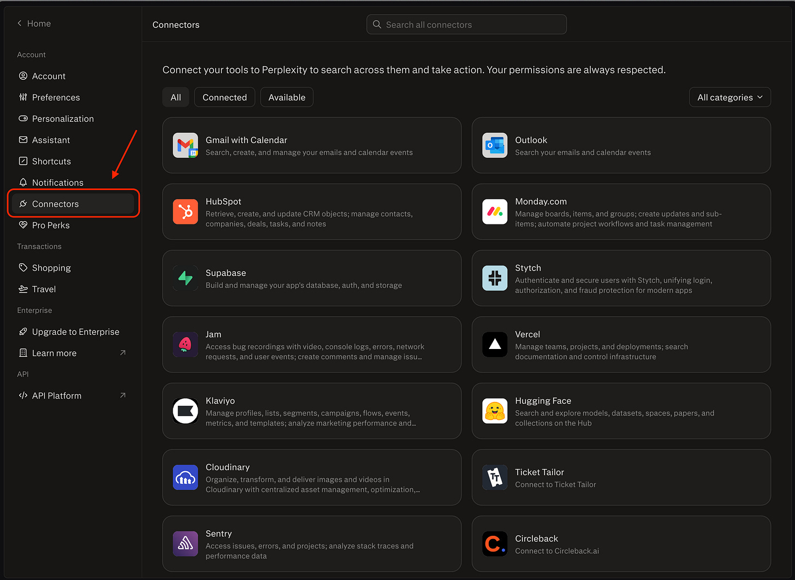Click the Sentry connector icon

coord(185,544)
